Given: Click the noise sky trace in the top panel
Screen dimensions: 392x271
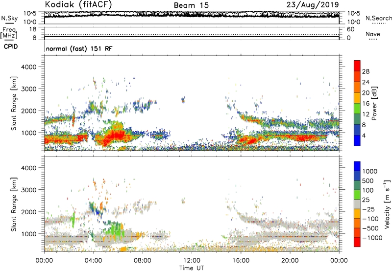Looking at the screenshot, I should pyautogui.click(x=192, y=15).
